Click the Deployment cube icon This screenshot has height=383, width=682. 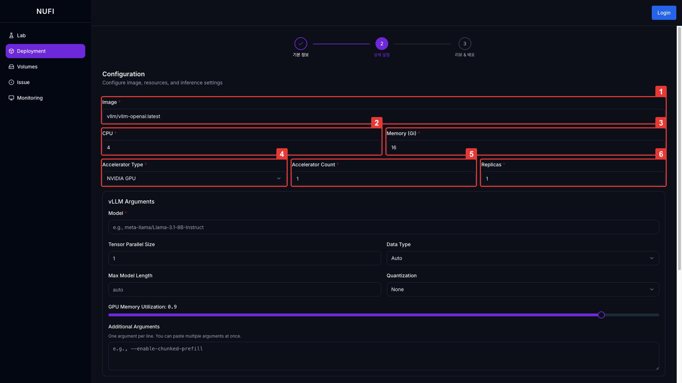(11, 51)
